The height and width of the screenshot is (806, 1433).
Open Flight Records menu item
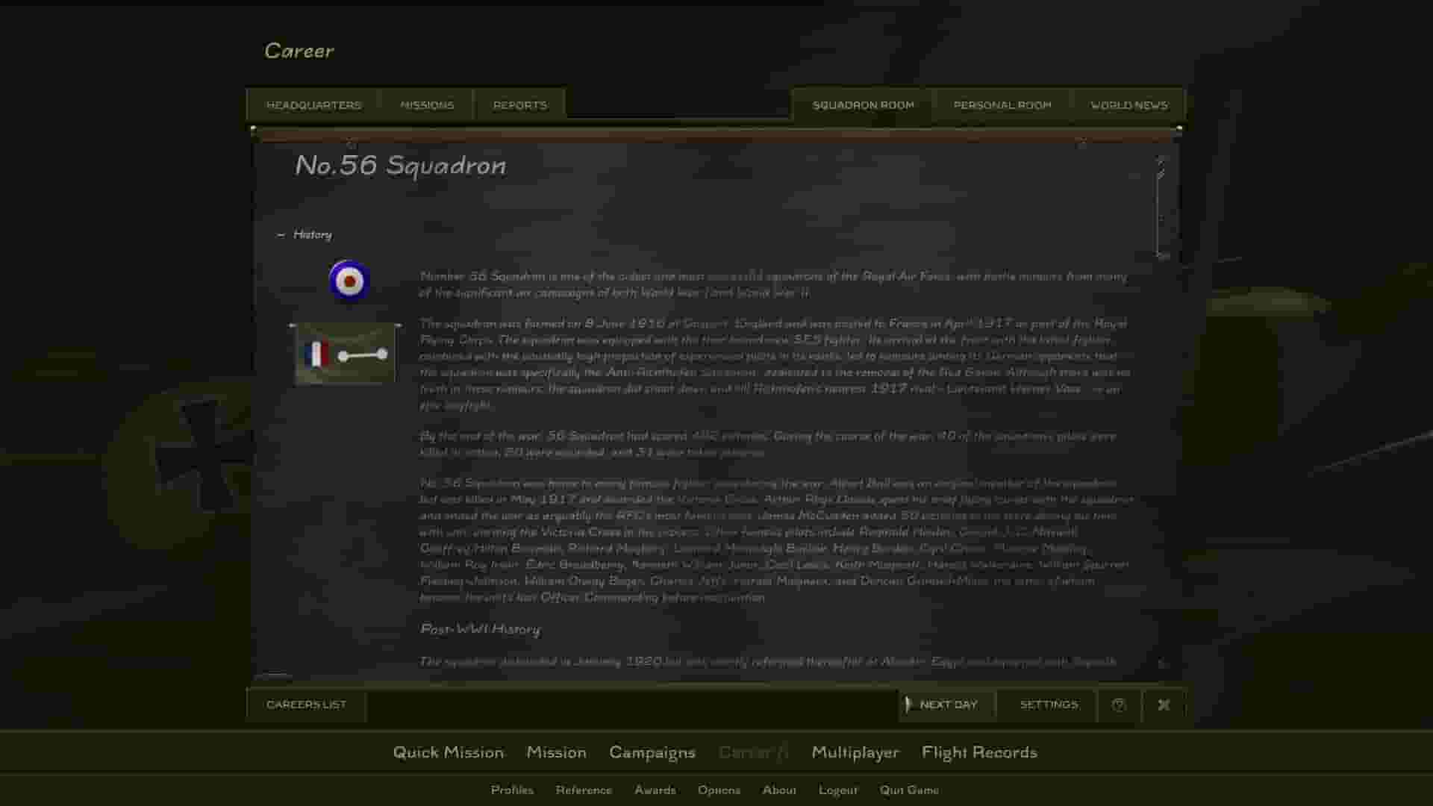click(x=978, y=752)
